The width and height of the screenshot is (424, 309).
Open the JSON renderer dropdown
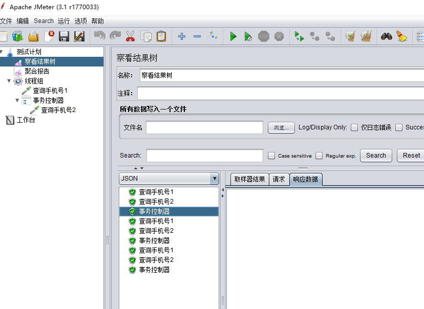point(215,179)
